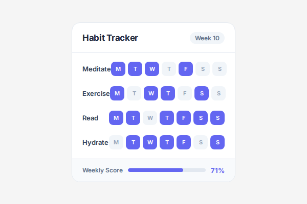This screenshot has width=307, height=204.
Task: Click the Weekly Score progress bar
Action: (167, 170)
